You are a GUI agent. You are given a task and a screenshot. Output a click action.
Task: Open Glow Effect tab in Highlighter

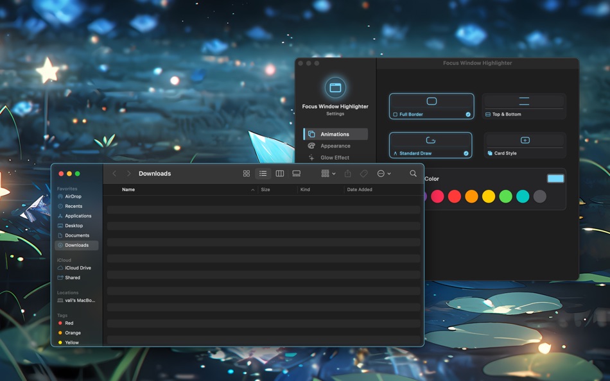coord(335,157)
